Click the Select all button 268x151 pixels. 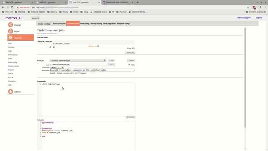click(130, 52)
